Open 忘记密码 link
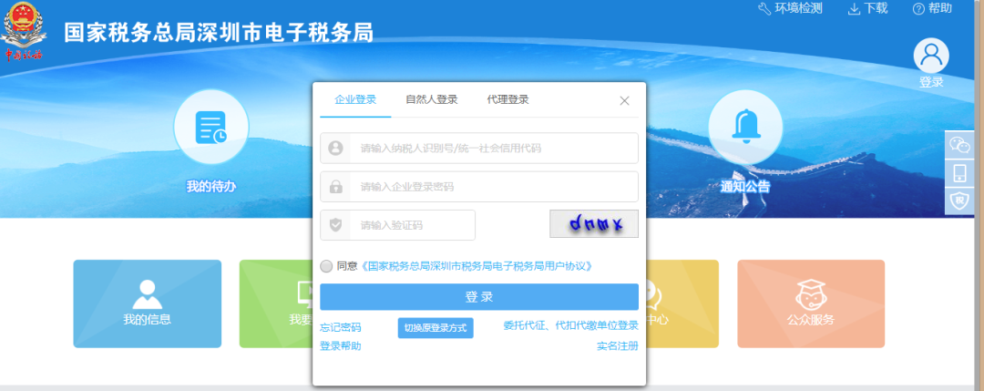The width and height of the screenshot is (984, 391). (x=340, y=327)
